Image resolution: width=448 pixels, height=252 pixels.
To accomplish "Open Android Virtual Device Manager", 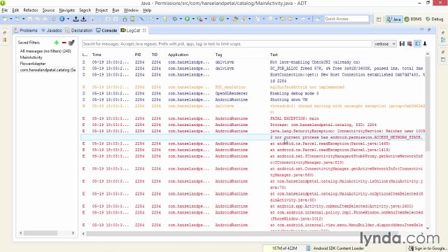I will pyautogui.click(x=132, y=19).
